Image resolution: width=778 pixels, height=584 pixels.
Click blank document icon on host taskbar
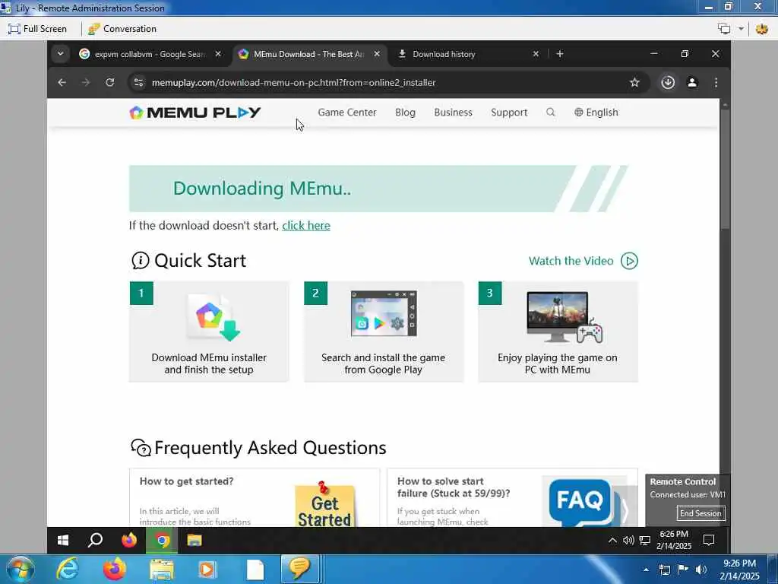pyautogui.click(x=255, y=570)
